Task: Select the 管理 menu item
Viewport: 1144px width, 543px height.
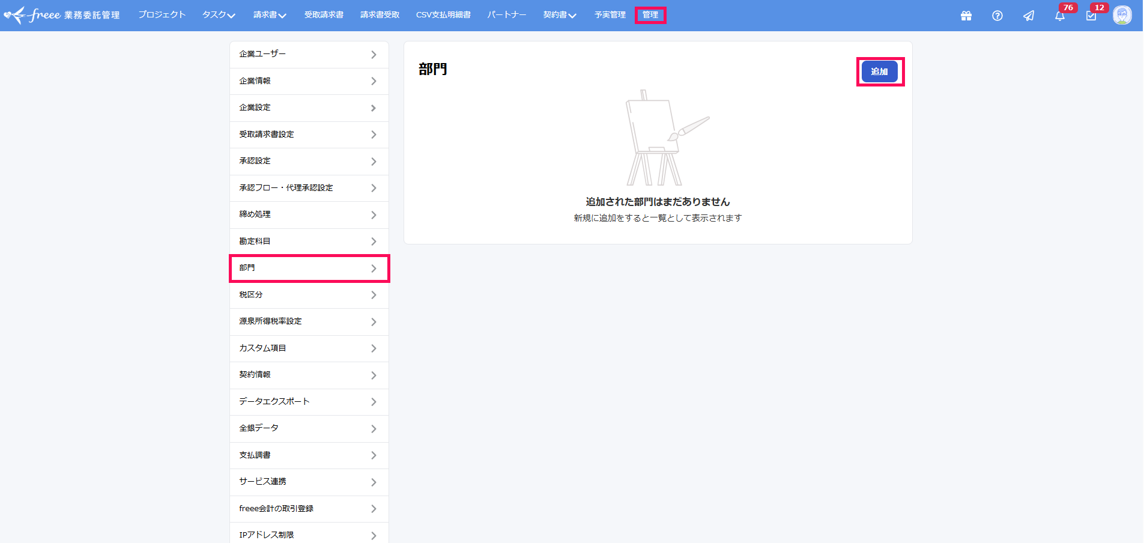Action: 650,15
